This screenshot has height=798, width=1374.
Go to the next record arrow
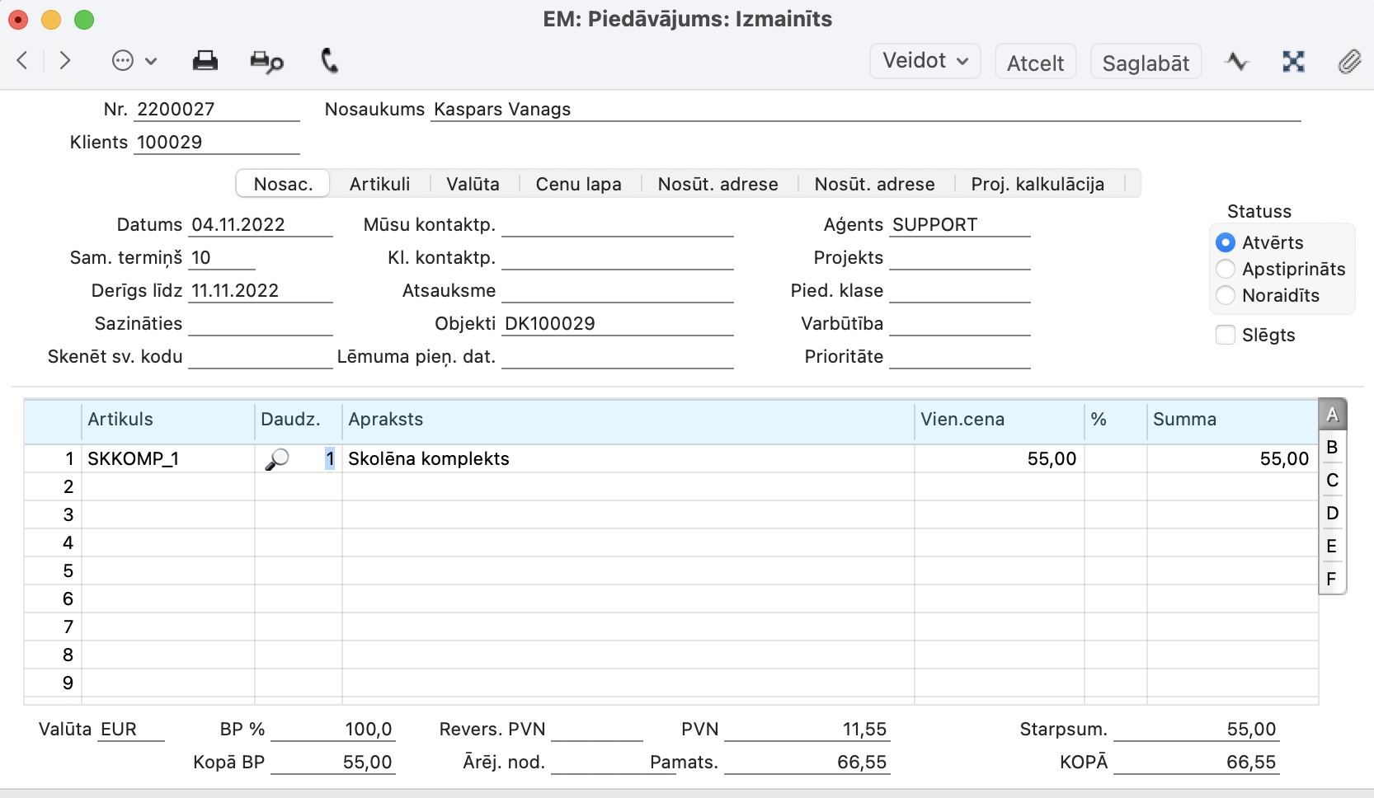[65, 60]
